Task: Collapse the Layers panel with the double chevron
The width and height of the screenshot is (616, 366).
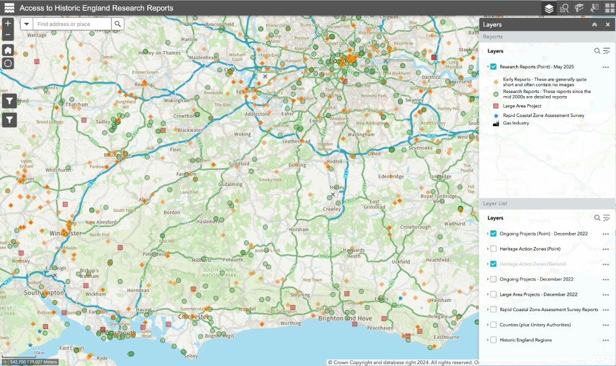Action: point(594,25)
